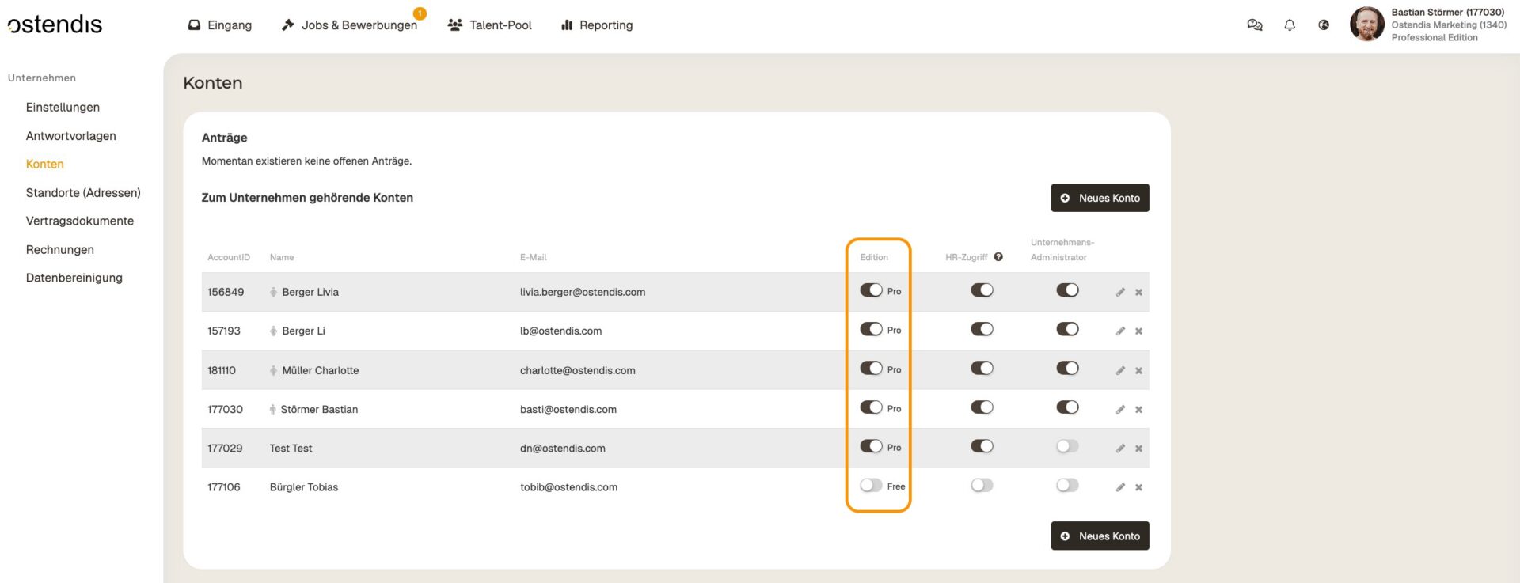Open the chat messages icon
This screenshot has height=583, width=1520.
[x=1254, y=25]
